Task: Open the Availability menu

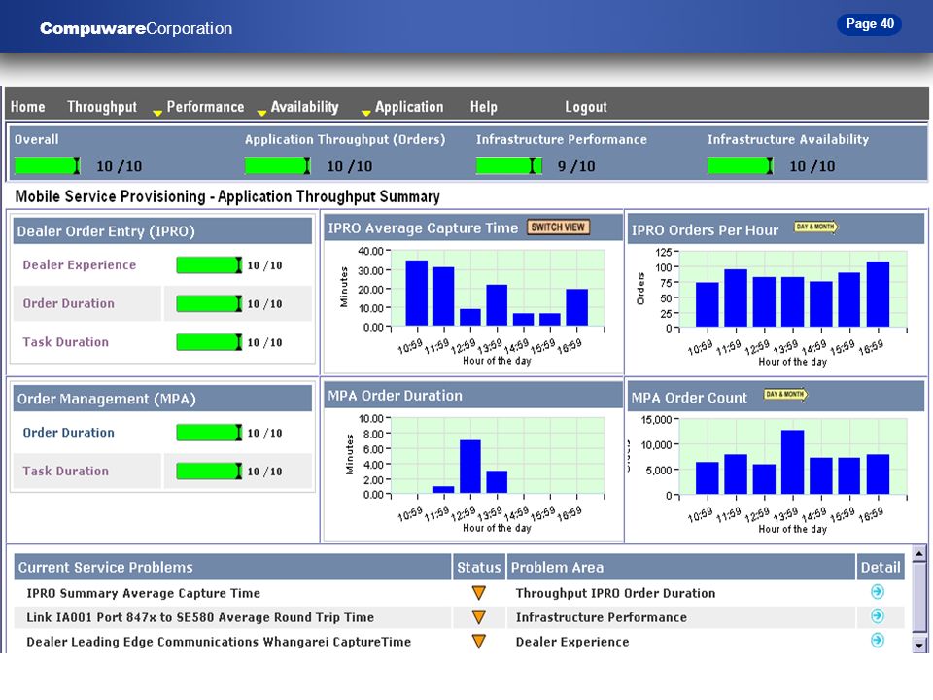Action: 304,107
